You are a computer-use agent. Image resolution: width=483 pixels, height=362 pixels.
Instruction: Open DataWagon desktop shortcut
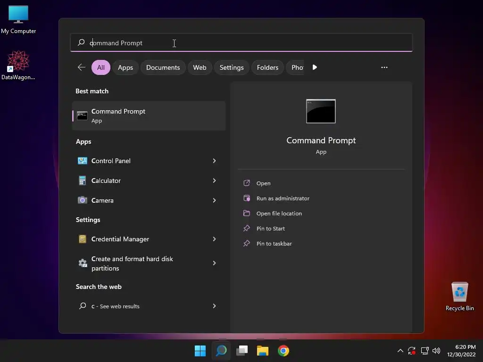pos(18,65)
